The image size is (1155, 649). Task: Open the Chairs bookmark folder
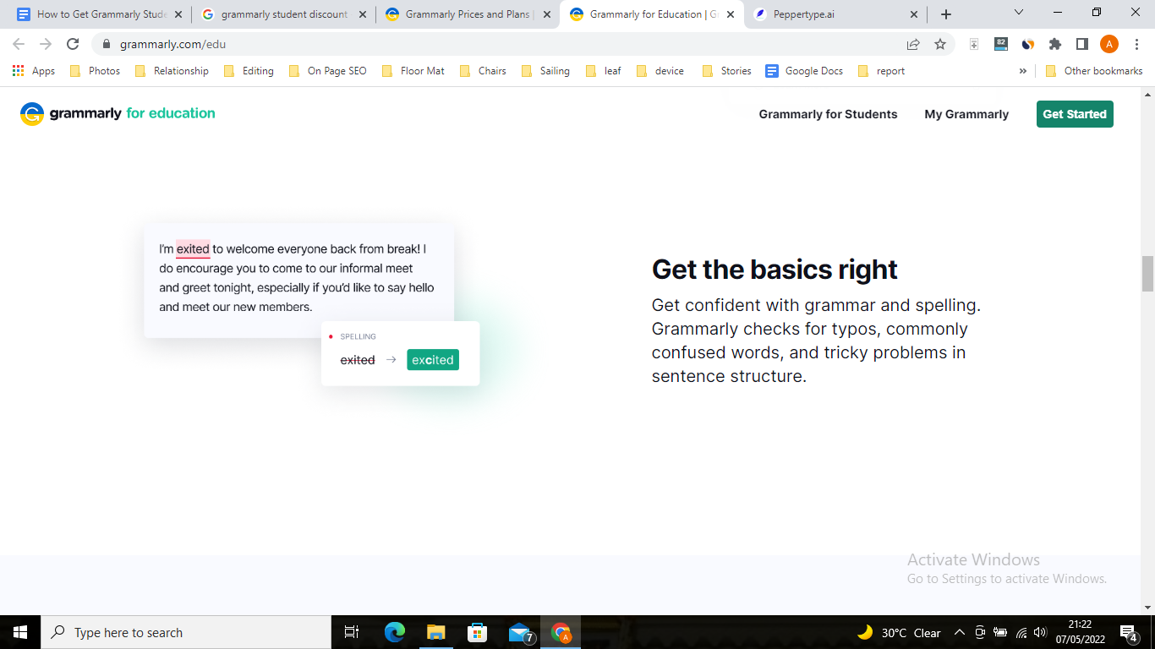click(483, 71)
